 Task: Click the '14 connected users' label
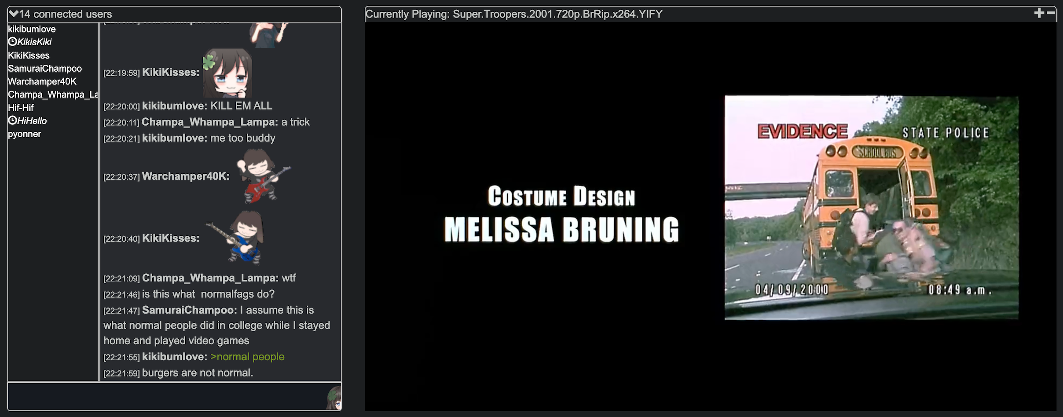(x=66, y=14)
